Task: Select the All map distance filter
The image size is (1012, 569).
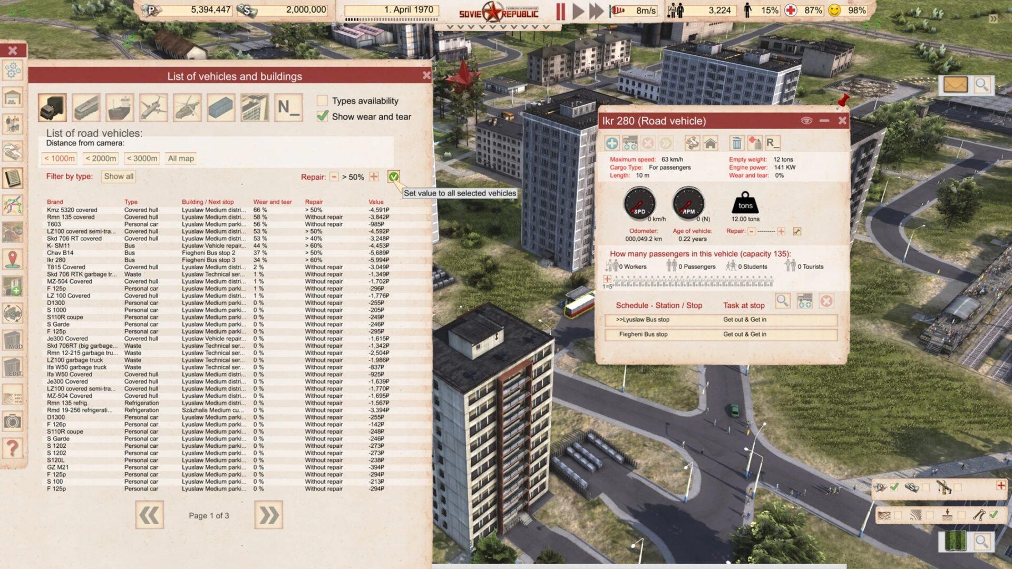Action: pyautogui.click(x=181, y=159)
